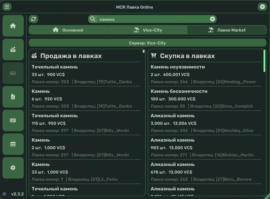
Task: Click Лавка номер: 55 text
Action: click(x=168, y=106)
